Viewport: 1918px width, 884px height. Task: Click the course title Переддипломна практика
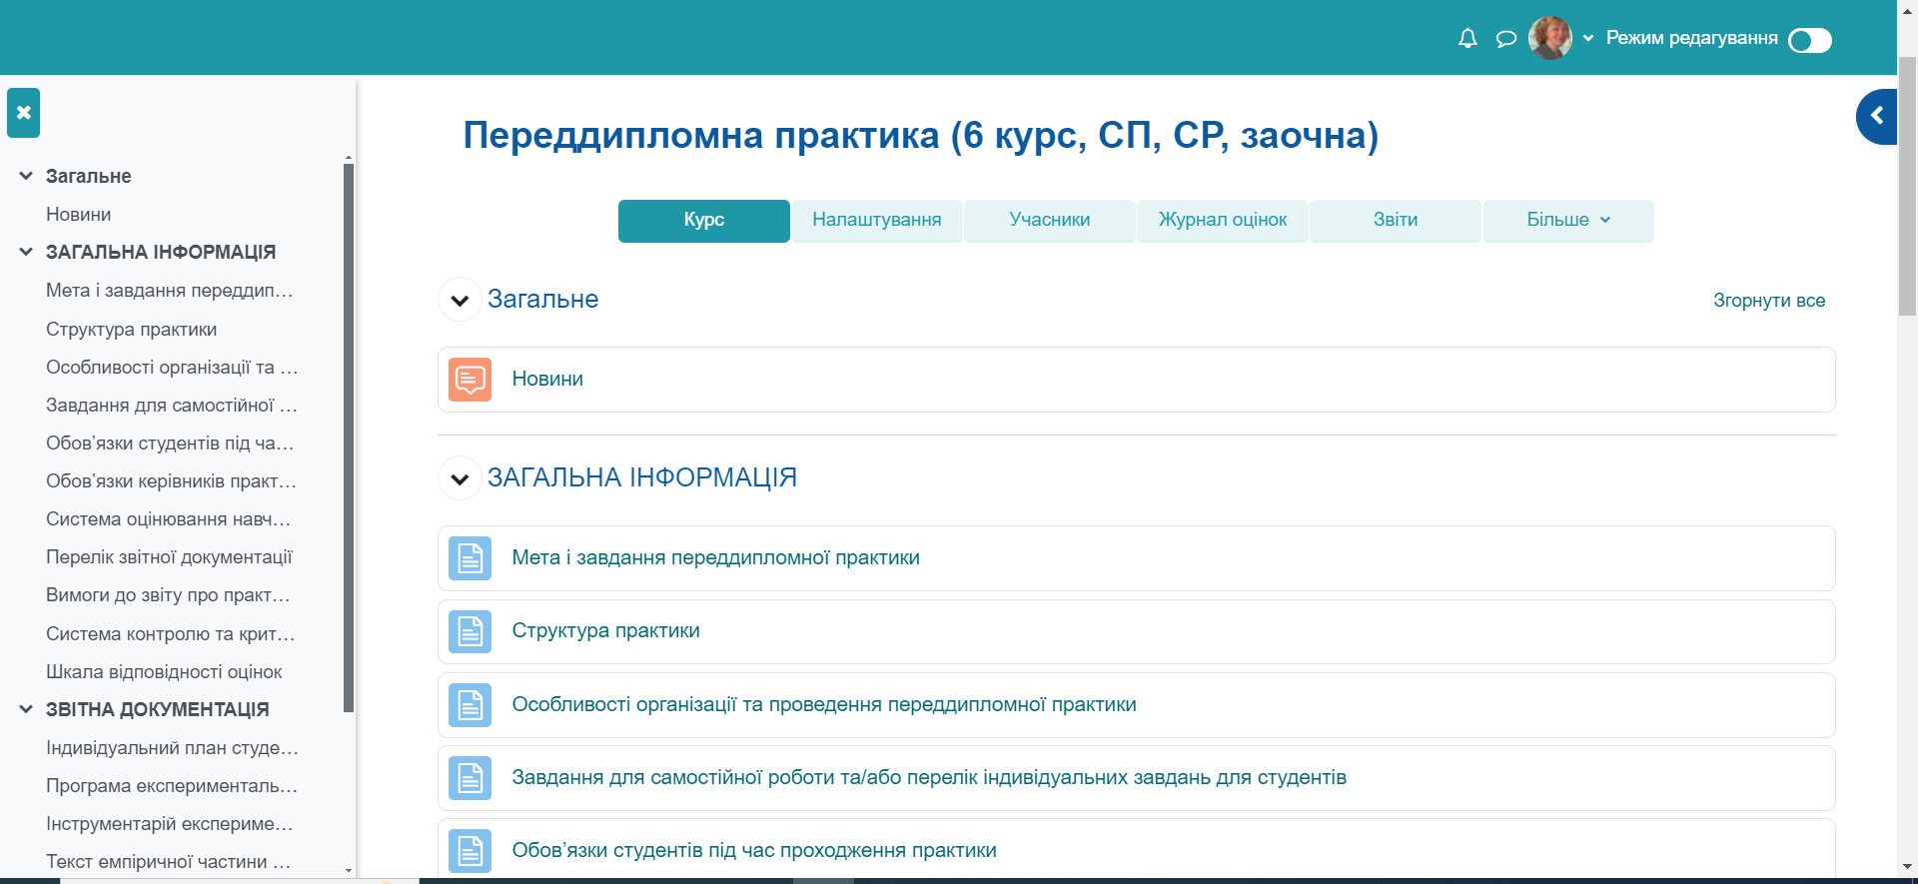tap(921, 135)
